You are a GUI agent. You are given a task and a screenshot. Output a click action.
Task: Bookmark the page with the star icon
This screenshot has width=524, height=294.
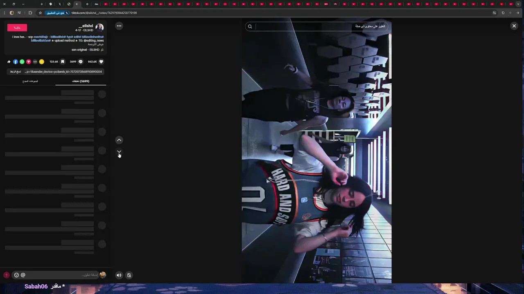coord(40,13)
